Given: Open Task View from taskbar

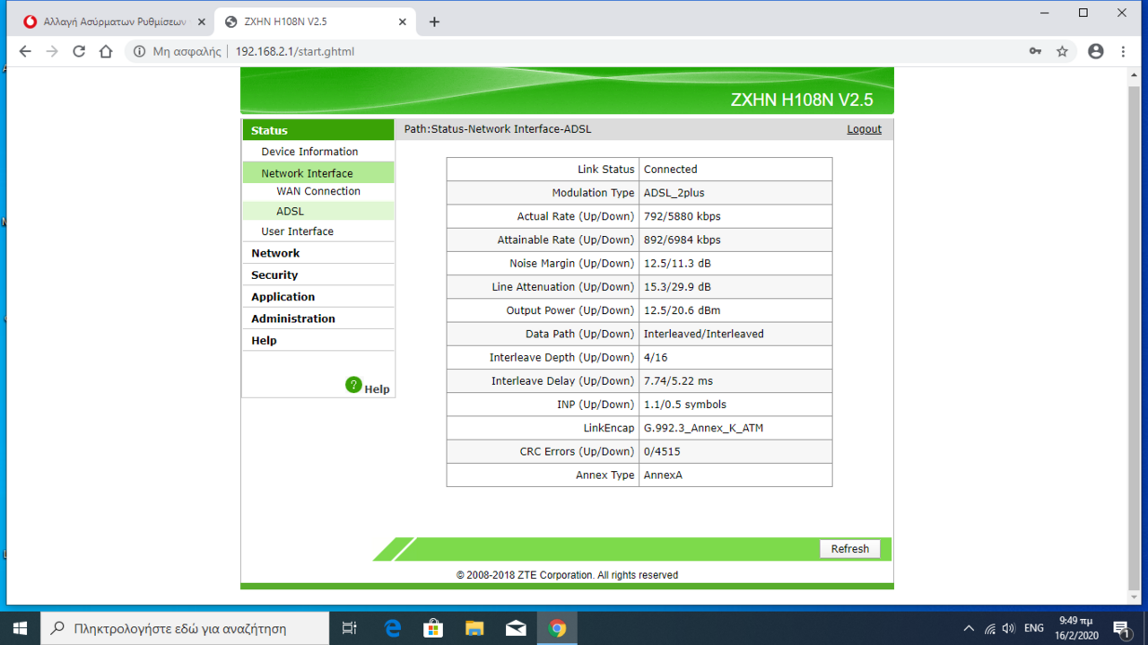Looking at the screenshot, I should click(x=350, y=628).
